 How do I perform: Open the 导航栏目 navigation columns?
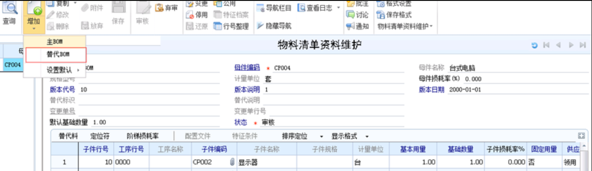tap(274, 8)
